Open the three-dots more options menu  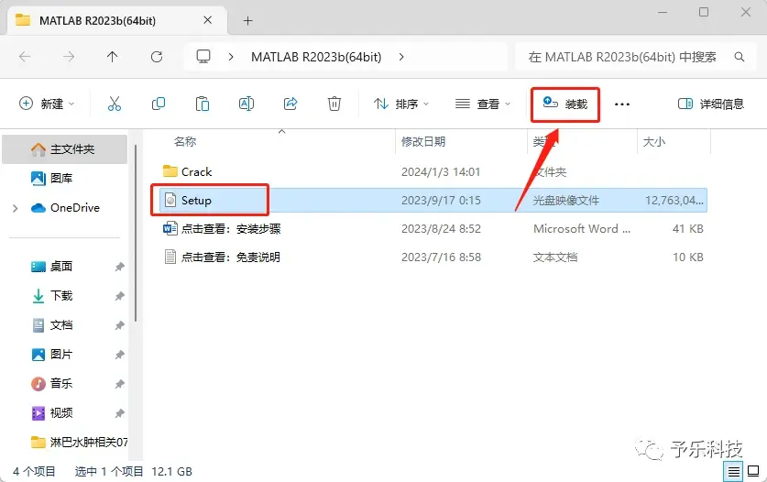point(621,104)
